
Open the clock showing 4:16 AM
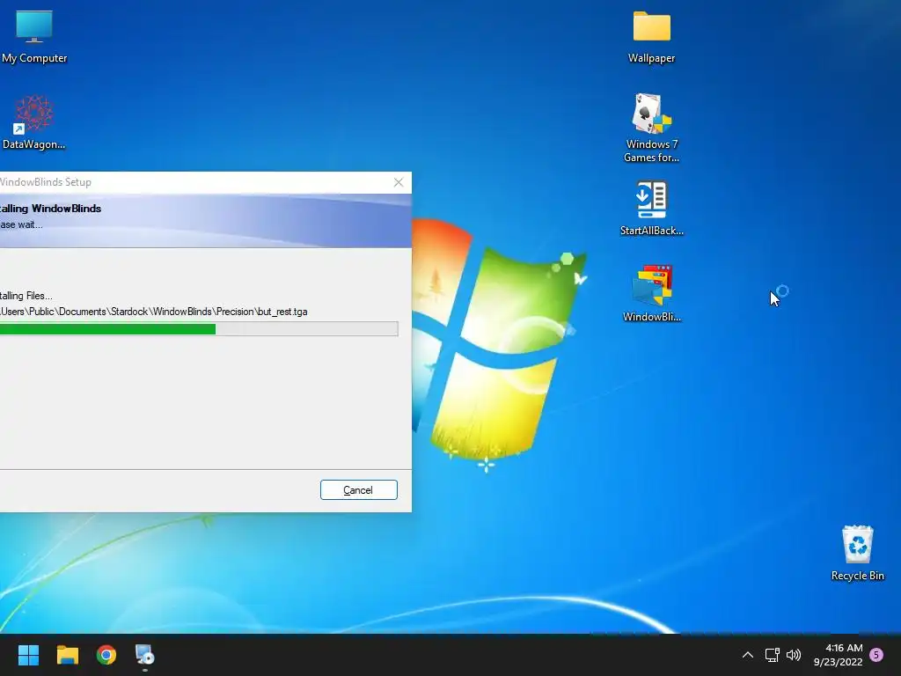coord(838,655)
